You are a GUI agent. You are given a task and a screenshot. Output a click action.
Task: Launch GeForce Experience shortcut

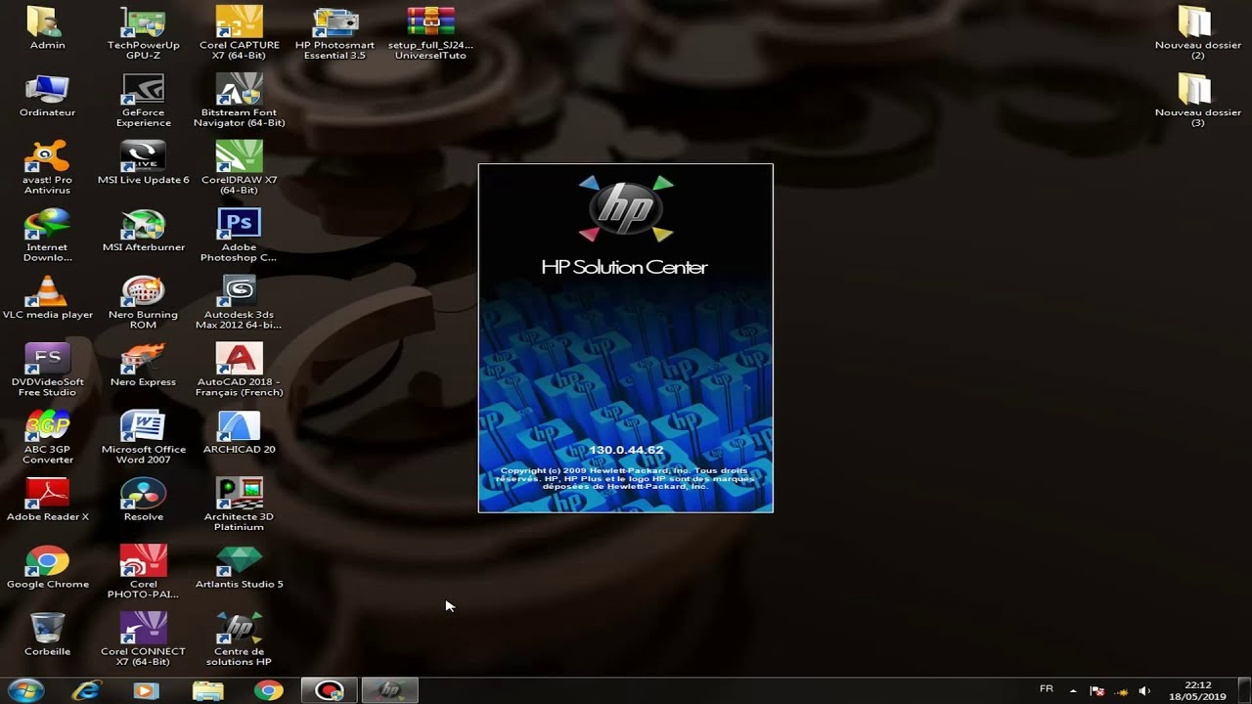(143, 100)
